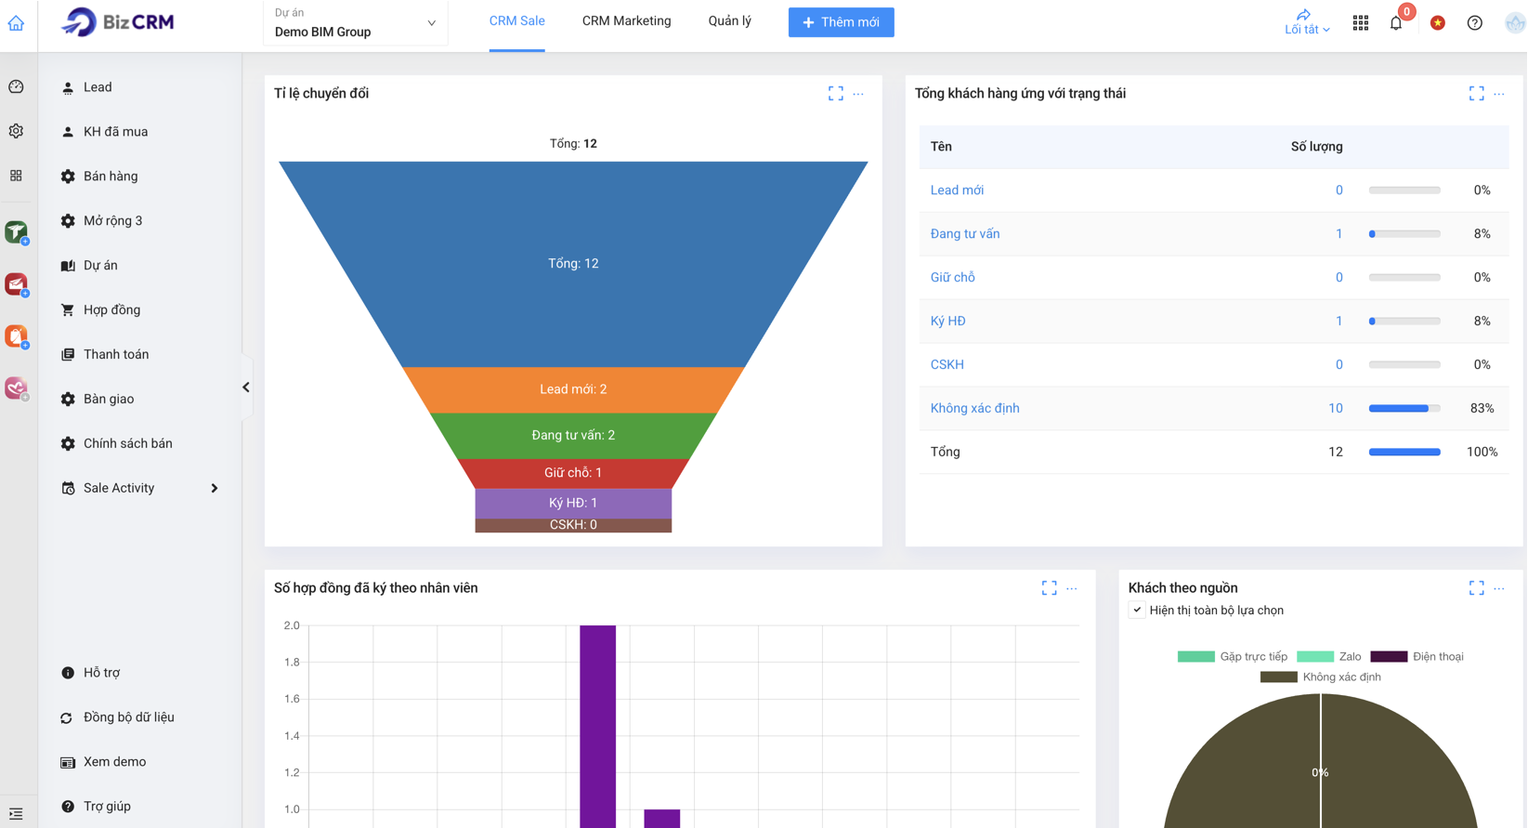Open the notifications bell
Screen dimensions: 1528x828
[1396, 23]
